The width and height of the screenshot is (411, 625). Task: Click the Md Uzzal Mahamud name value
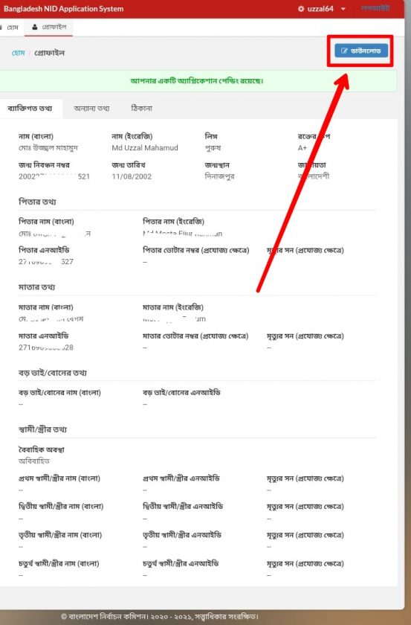(x=145, y=148)
